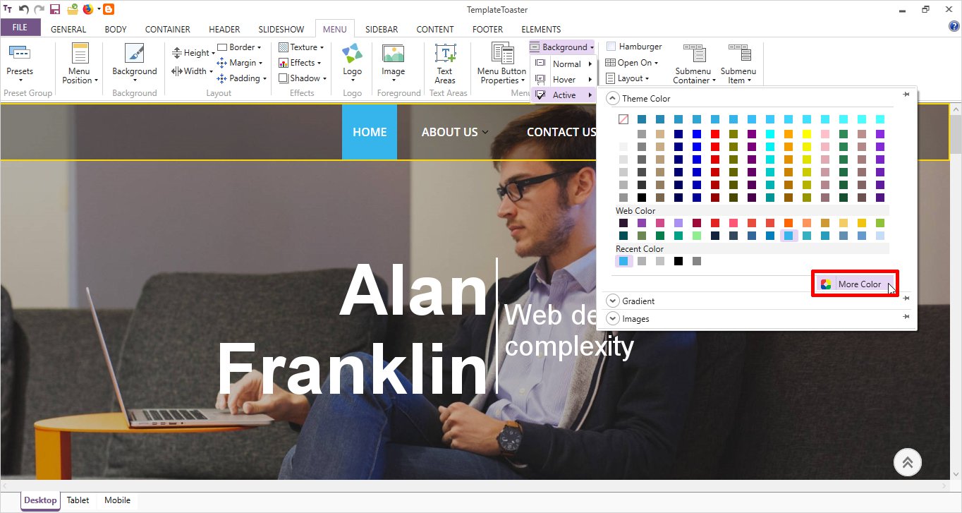Expand the Images section
Image resolution: width=962 pixels, height=513 pixels.
[x=612, y=318]
